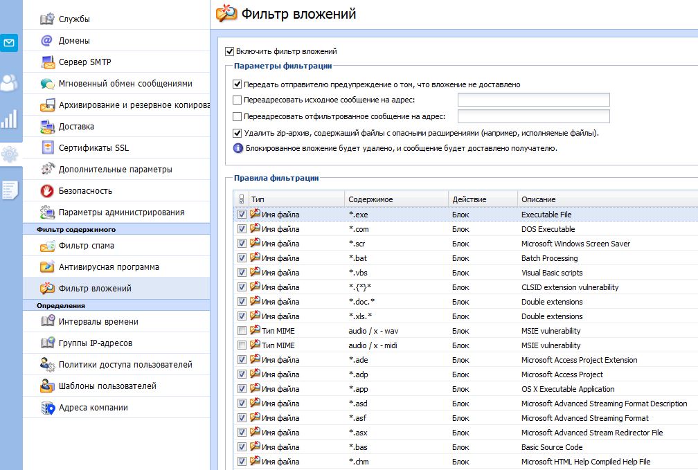The image size is (698, 470).
Task: Click the mail envelope icon in left strip
Action: [9, 43]
